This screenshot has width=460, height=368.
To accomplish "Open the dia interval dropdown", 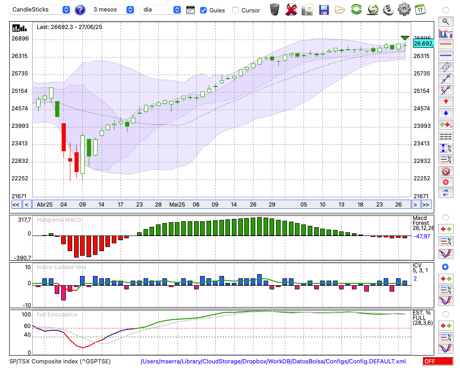I will coord(161,10).
